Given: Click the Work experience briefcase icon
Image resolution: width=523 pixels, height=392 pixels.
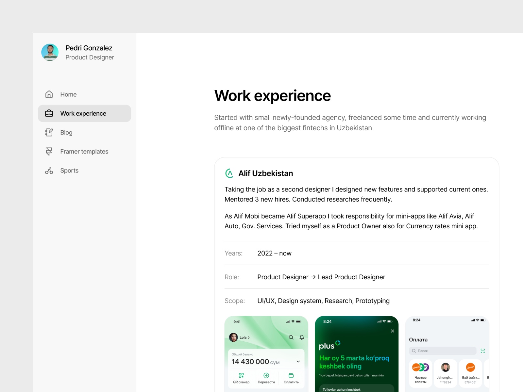Looking at the screenshot, I should click(x=49, y=113).
